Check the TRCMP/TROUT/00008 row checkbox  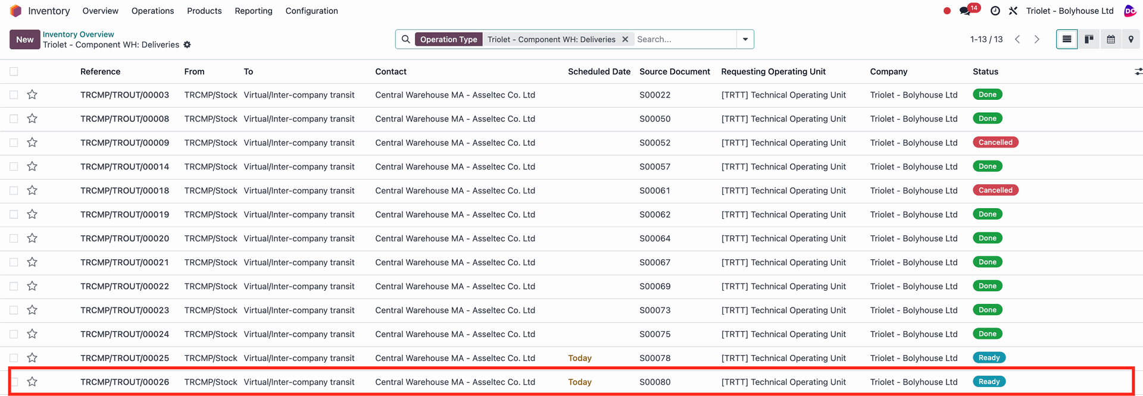coord(14,118)
